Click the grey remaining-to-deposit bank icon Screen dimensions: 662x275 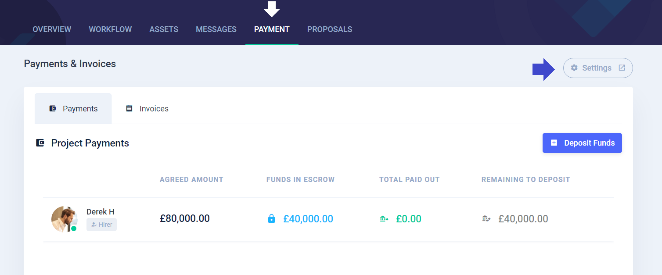click(486, 218)
